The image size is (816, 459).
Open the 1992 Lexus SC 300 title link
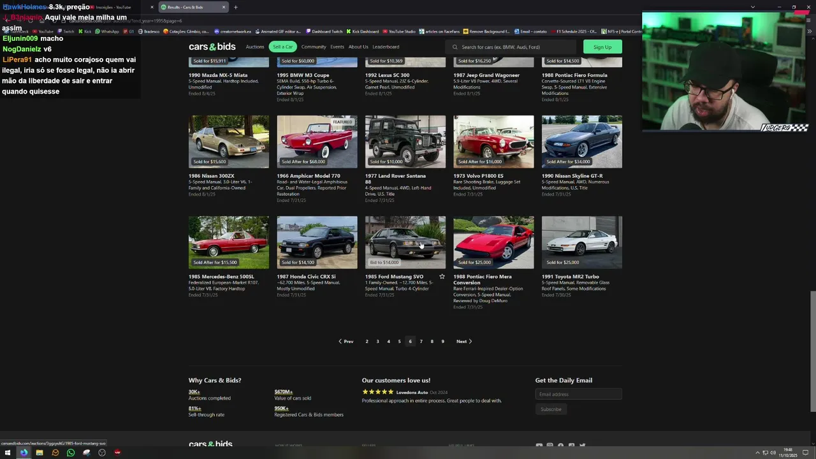click(387, 75)
